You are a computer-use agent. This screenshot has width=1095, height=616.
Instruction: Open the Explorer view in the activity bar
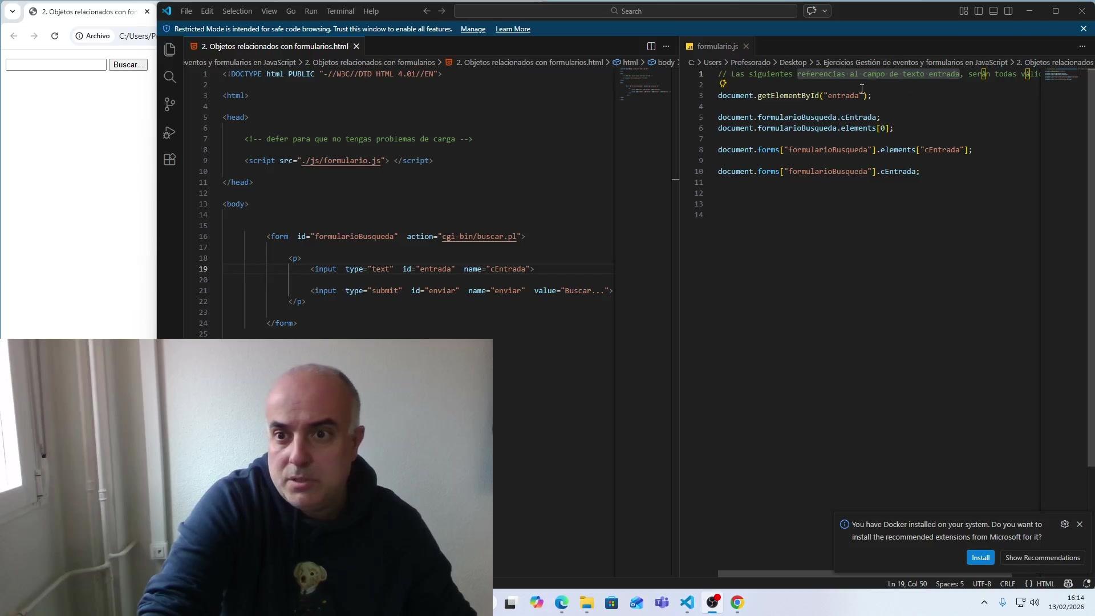click(x=169, y=50)
